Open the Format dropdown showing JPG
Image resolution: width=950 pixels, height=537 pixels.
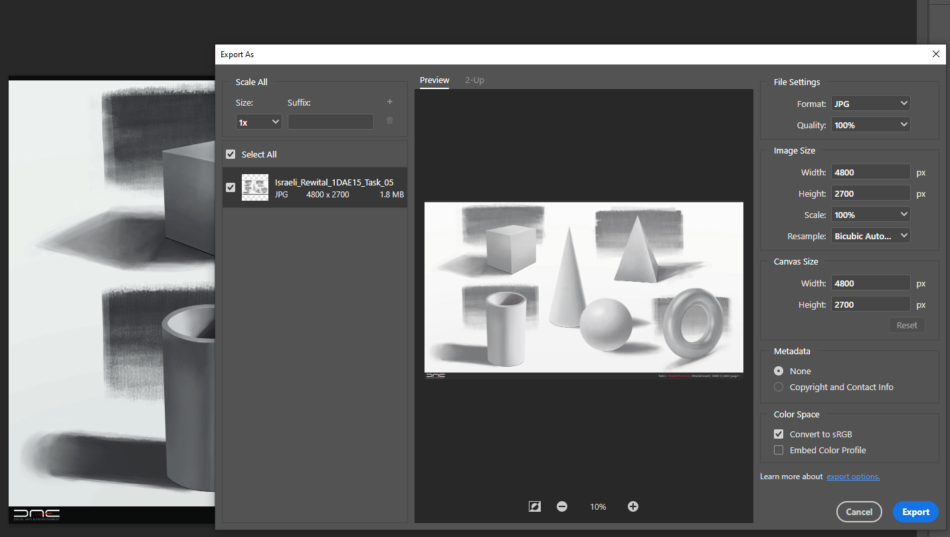tap(870, 103)
